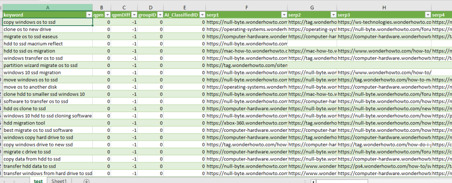Switch to the Sheet1 tab

click(59, 181)
